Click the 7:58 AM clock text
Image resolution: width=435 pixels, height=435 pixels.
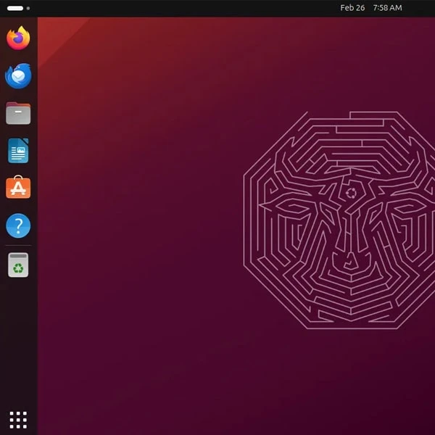[387, 8]
